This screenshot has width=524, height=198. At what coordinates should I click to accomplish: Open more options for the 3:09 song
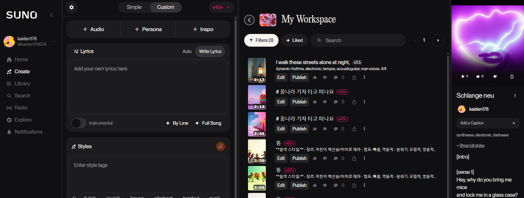click(x=364, y=185)
